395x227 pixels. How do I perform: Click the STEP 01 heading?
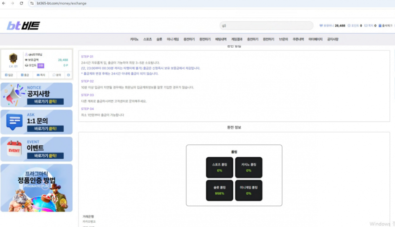[87, 57]
